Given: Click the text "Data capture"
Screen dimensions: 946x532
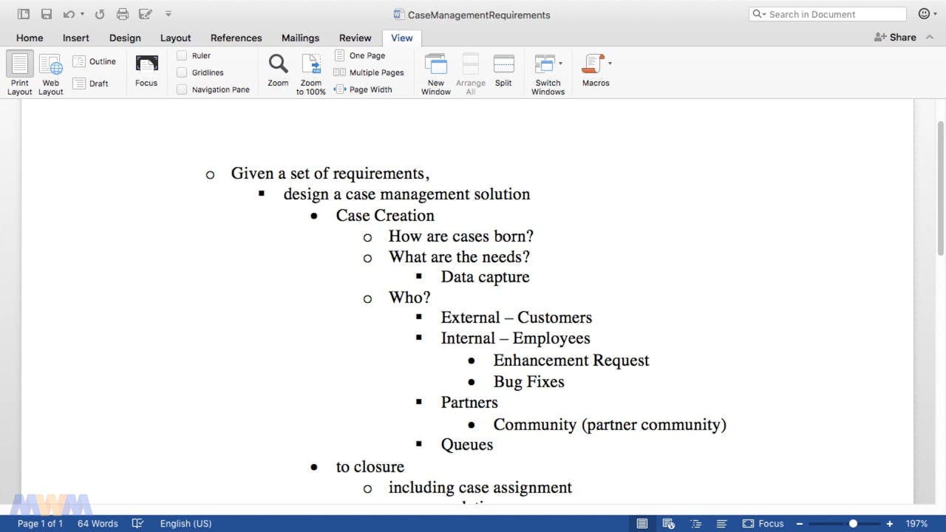Looking at the screenshot, I should coord(486,276).
